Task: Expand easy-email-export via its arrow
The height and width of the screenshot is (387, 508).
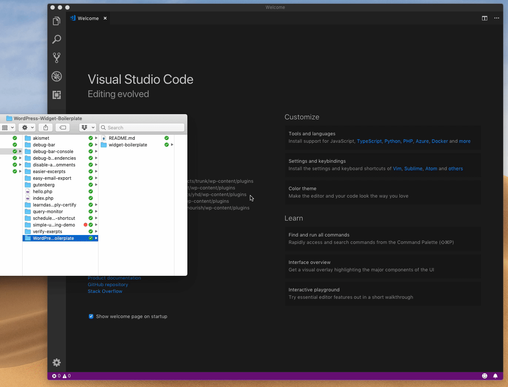Action: (96, 178)
